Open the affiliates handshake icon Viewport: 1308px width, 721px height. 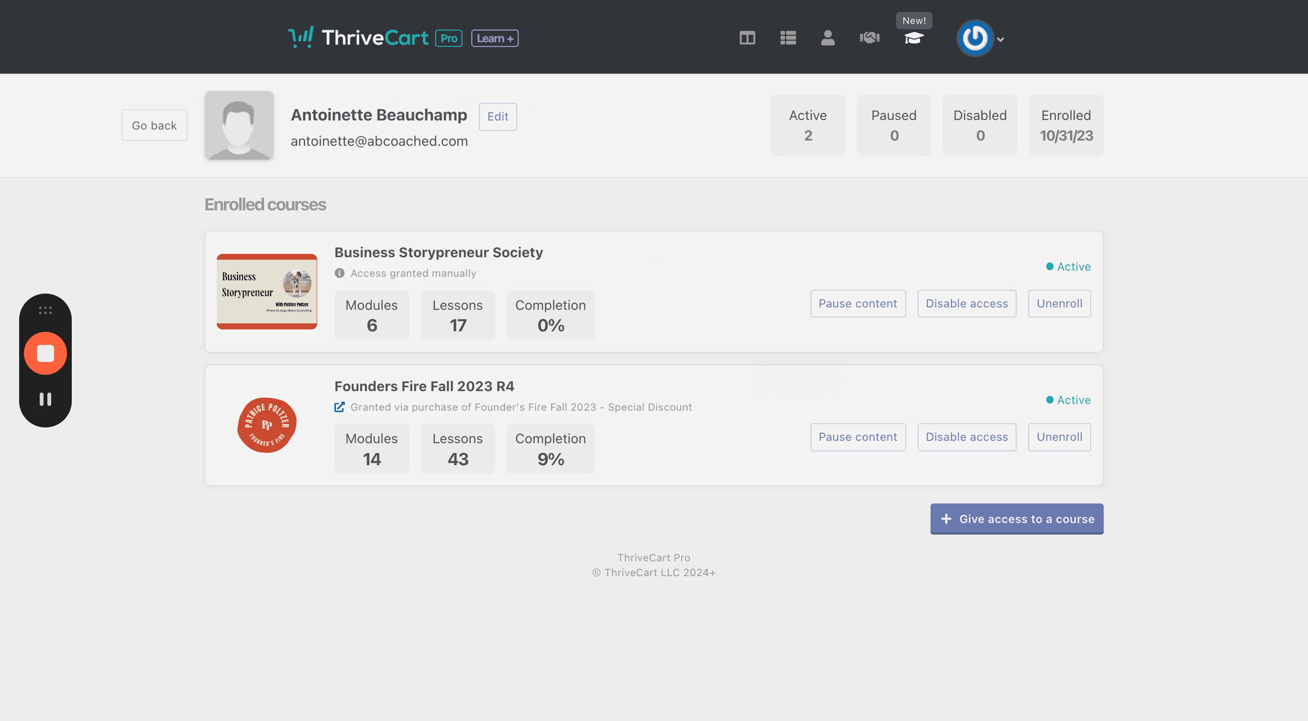pos(869,38)
